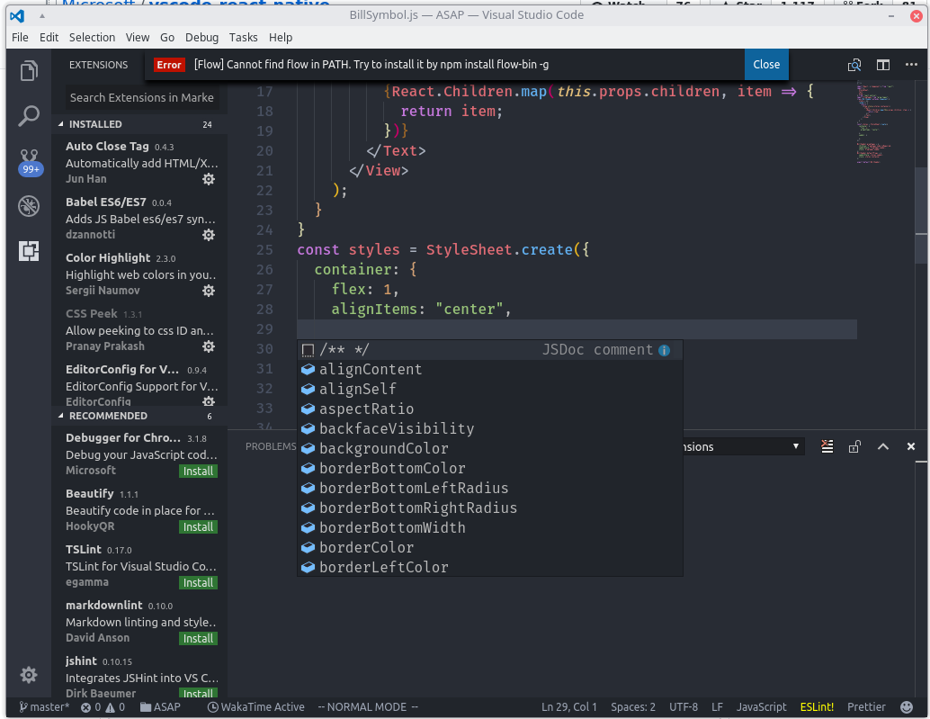Click the ASAP folder item in status bar
The image size is (930, 719).
click(x=160, y=706)
